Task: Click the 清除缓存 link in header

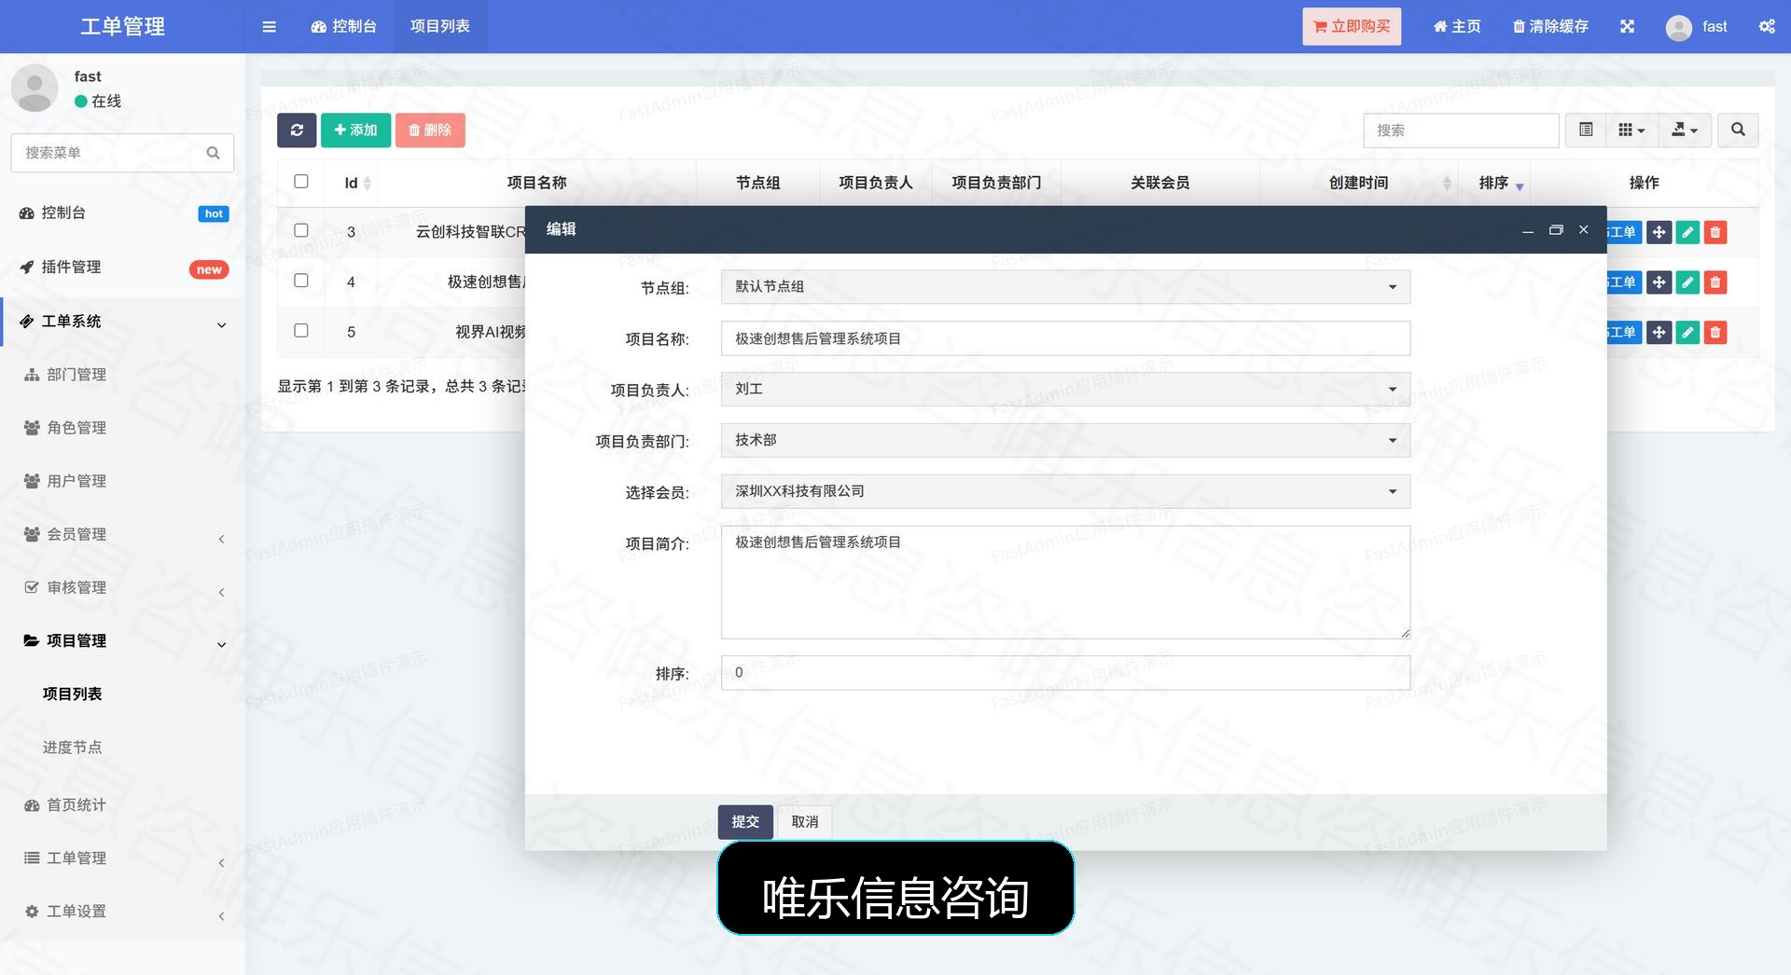Action: (x=1550, y=26)
